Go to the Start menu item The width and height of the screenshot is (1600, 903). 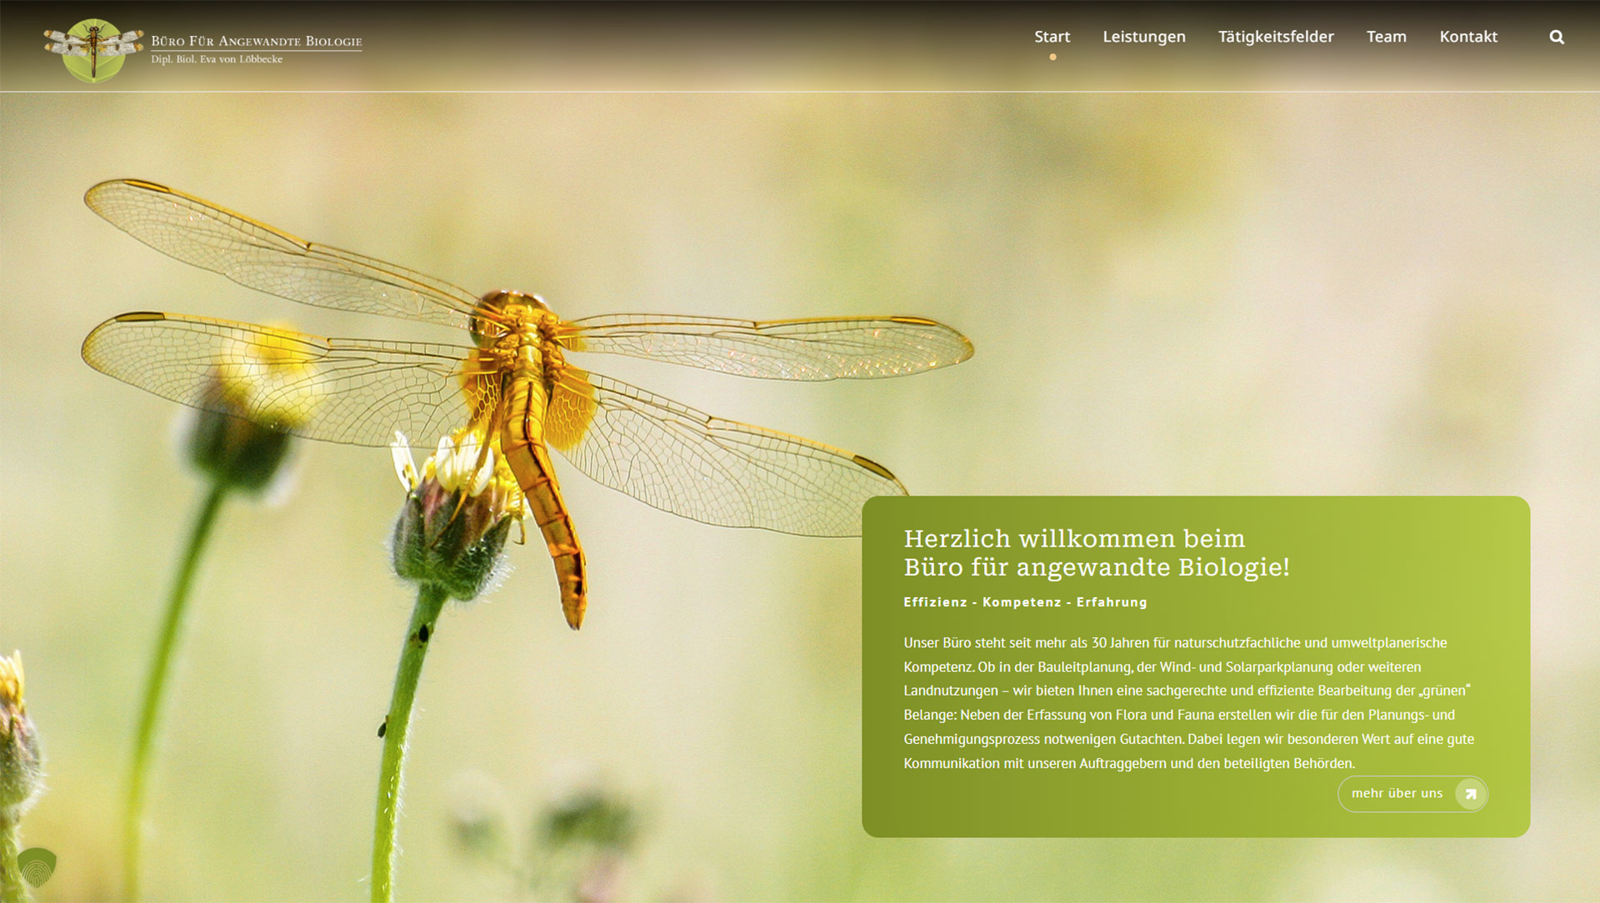[x=1052, y=37]
